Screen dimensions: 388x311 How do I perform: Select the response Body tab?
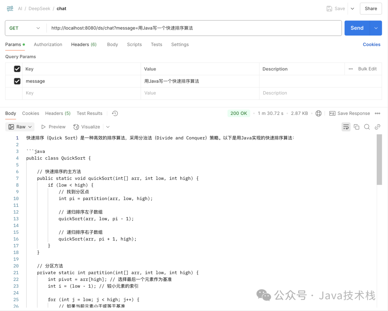[x=11, y=113]
